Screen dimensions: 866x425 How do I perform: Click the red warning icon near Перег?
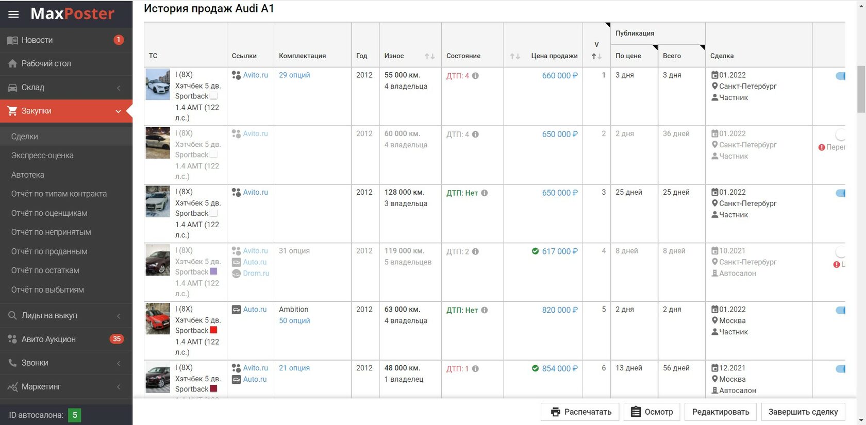point(822,147)
